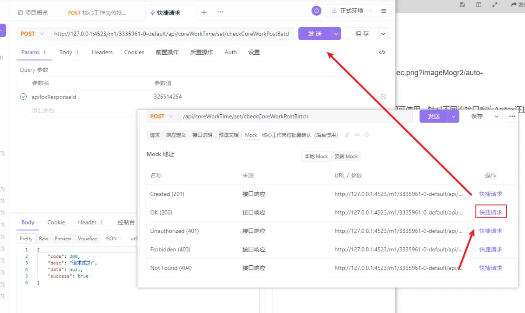Open the JSON format dropdown
This screenshot has width=525, height=313.
114,239
